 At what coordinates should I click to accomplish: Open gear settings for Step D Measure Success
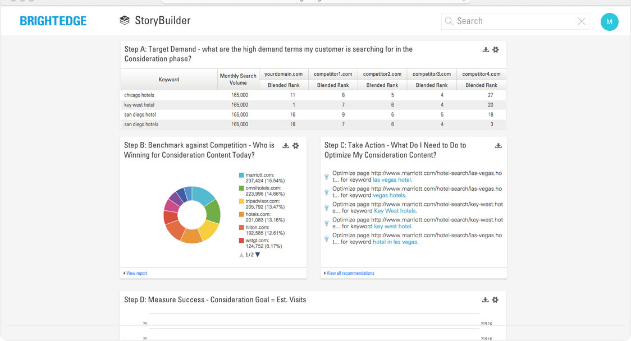point(496,300)
